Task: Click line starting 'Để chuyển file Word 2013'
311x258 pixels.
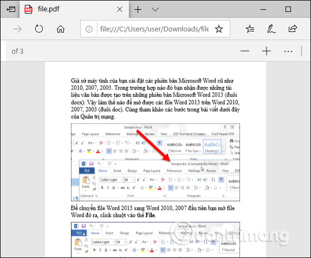Action: tap(153, 208)
